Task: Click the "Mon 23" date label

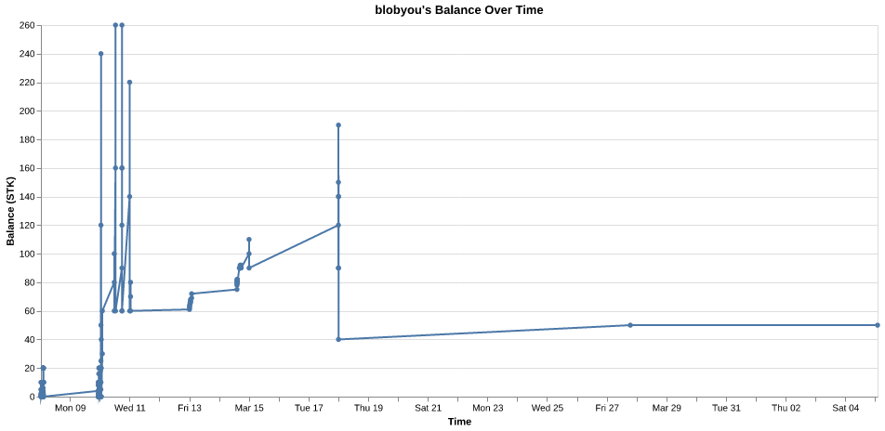Action: click(x=488, y=408)
